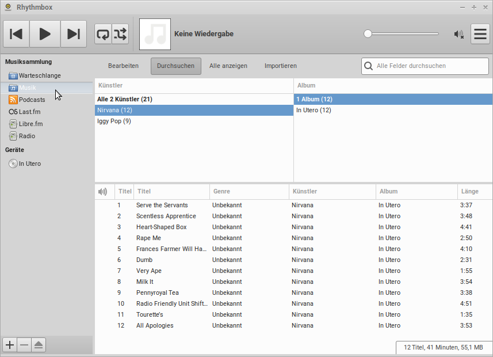This screenshot has width=493, height=357.
Task: Add a new playlist with plus button
Action: coord(10,345)
